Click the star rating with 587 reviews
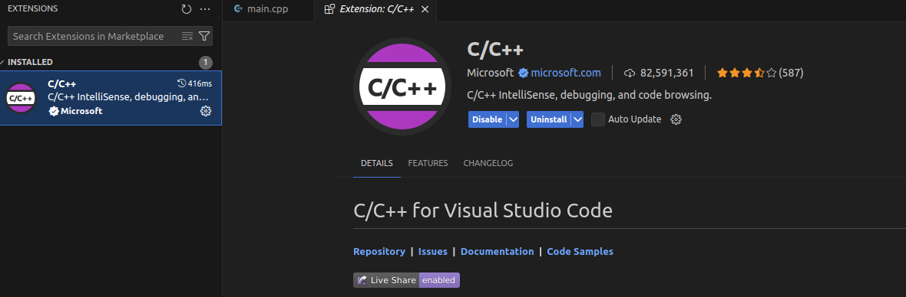 click(x=760, y=73)
